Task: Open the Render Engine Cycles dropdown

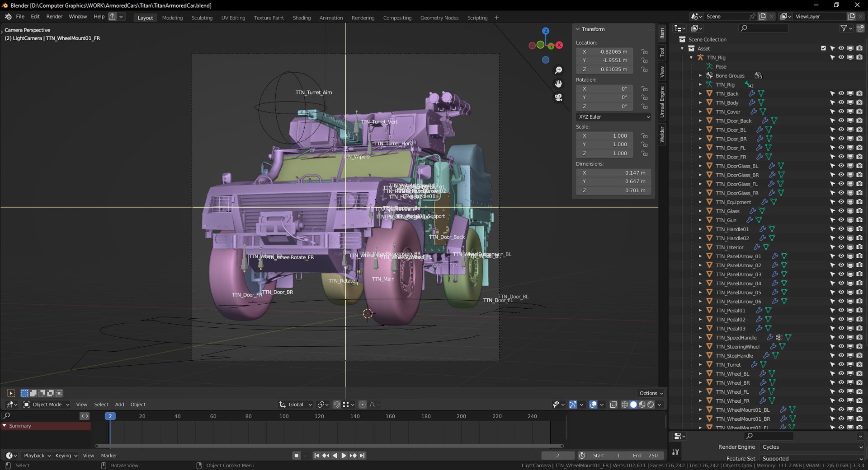Action: pyautogui.click(x=812, y=447)
